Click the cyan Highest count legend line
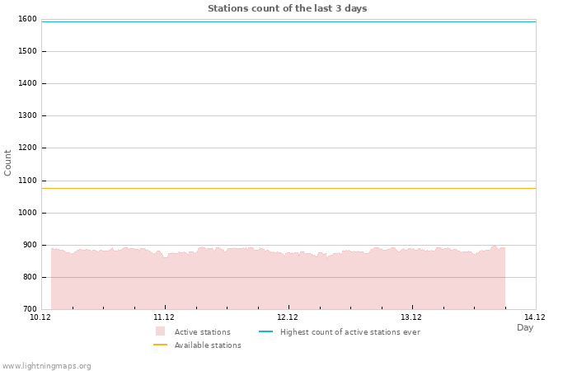This screenshot has width=577, height=371. (265, 331)
